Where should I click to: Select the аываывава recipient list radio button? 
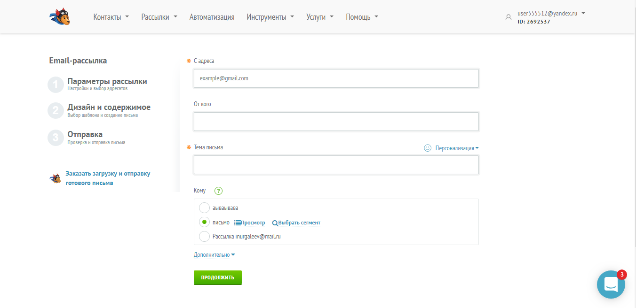click(205, 208)
